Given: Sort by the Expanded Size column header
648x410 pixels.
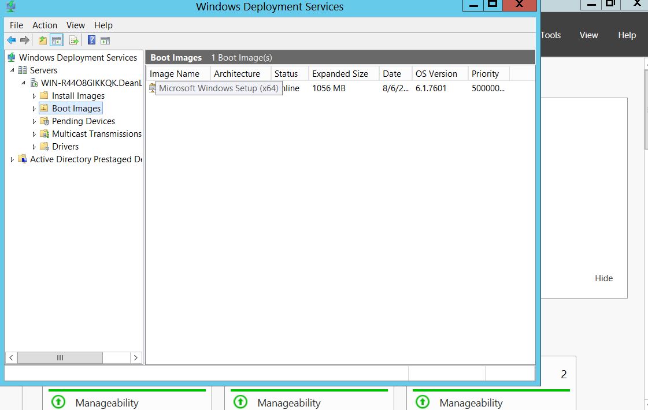Looking at the screenshot, I should pos(344,73).
